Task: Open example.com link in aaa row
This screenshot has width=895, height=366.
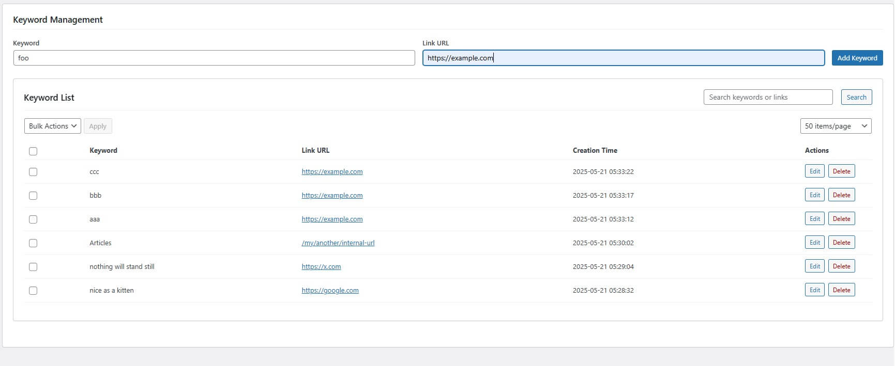Action: coord(332,219)
